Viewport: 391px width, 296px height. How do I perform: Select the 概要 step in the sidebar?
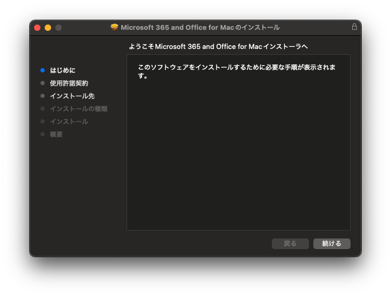click(56, 134)
